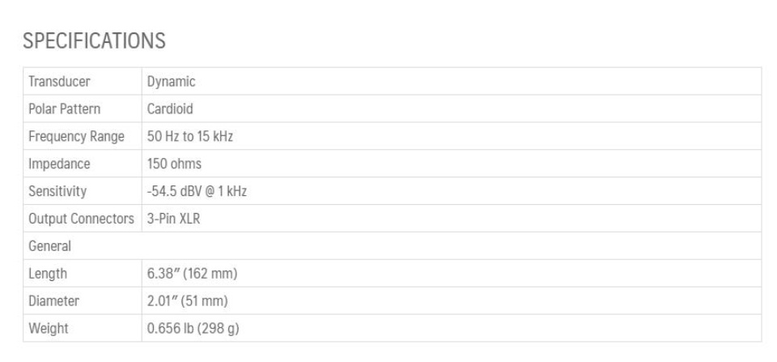Select the Weight label cell
This screenshot has width=777, height=362.
point(83,328)
